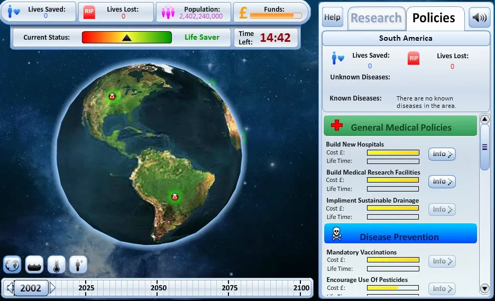The width and height of the screenshot is (495, 301).
Task: Click the Encourage Use Of Pesticides cost bar
Action: pyautogui.click(x=393, y=288)
